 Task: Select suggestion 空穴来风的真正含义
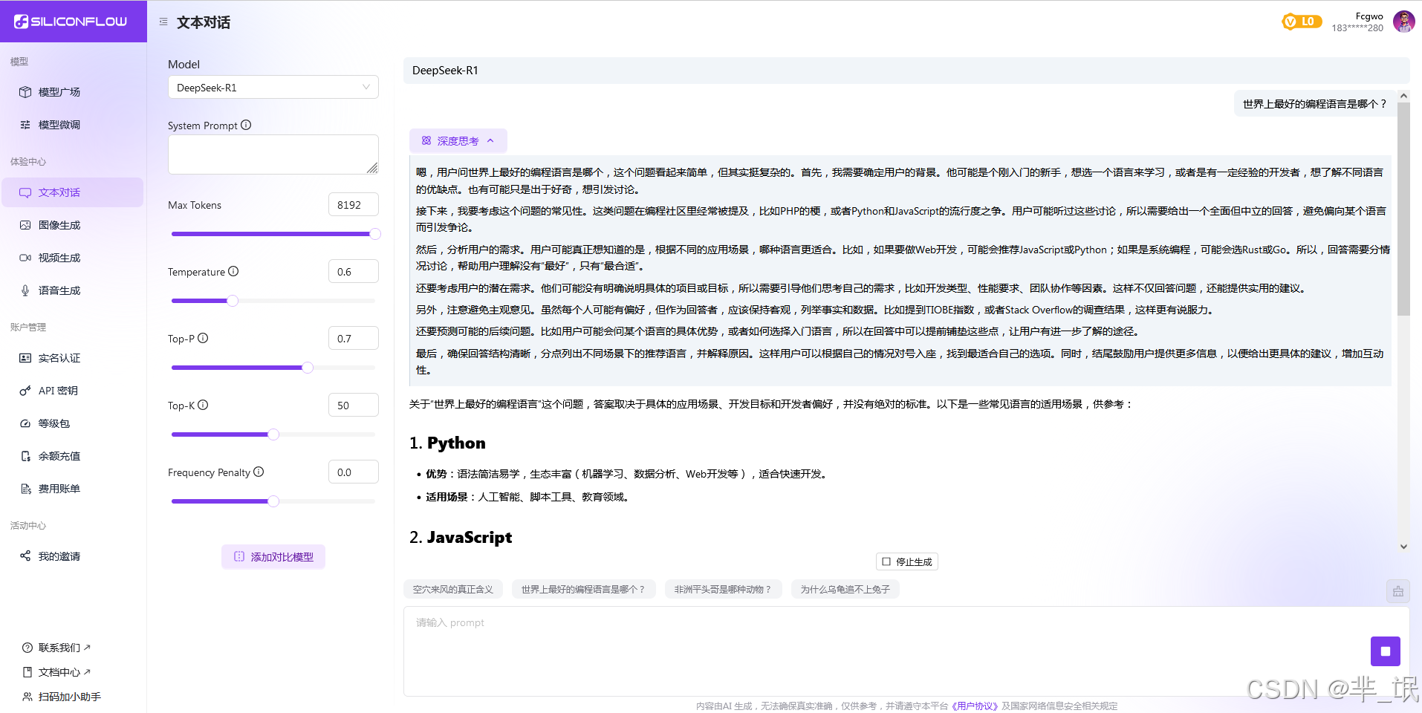453,590
